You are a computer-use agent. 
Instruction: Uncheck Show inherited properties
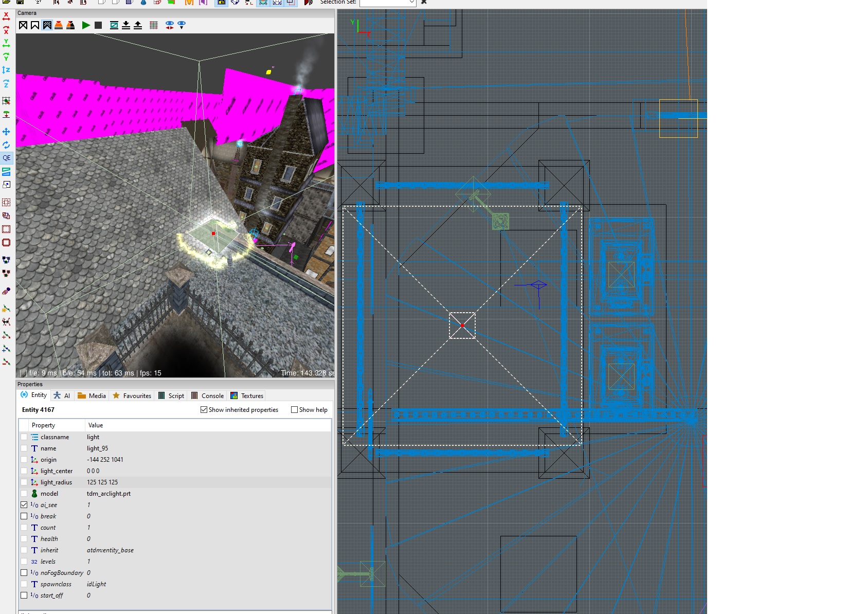click(204, 410)
